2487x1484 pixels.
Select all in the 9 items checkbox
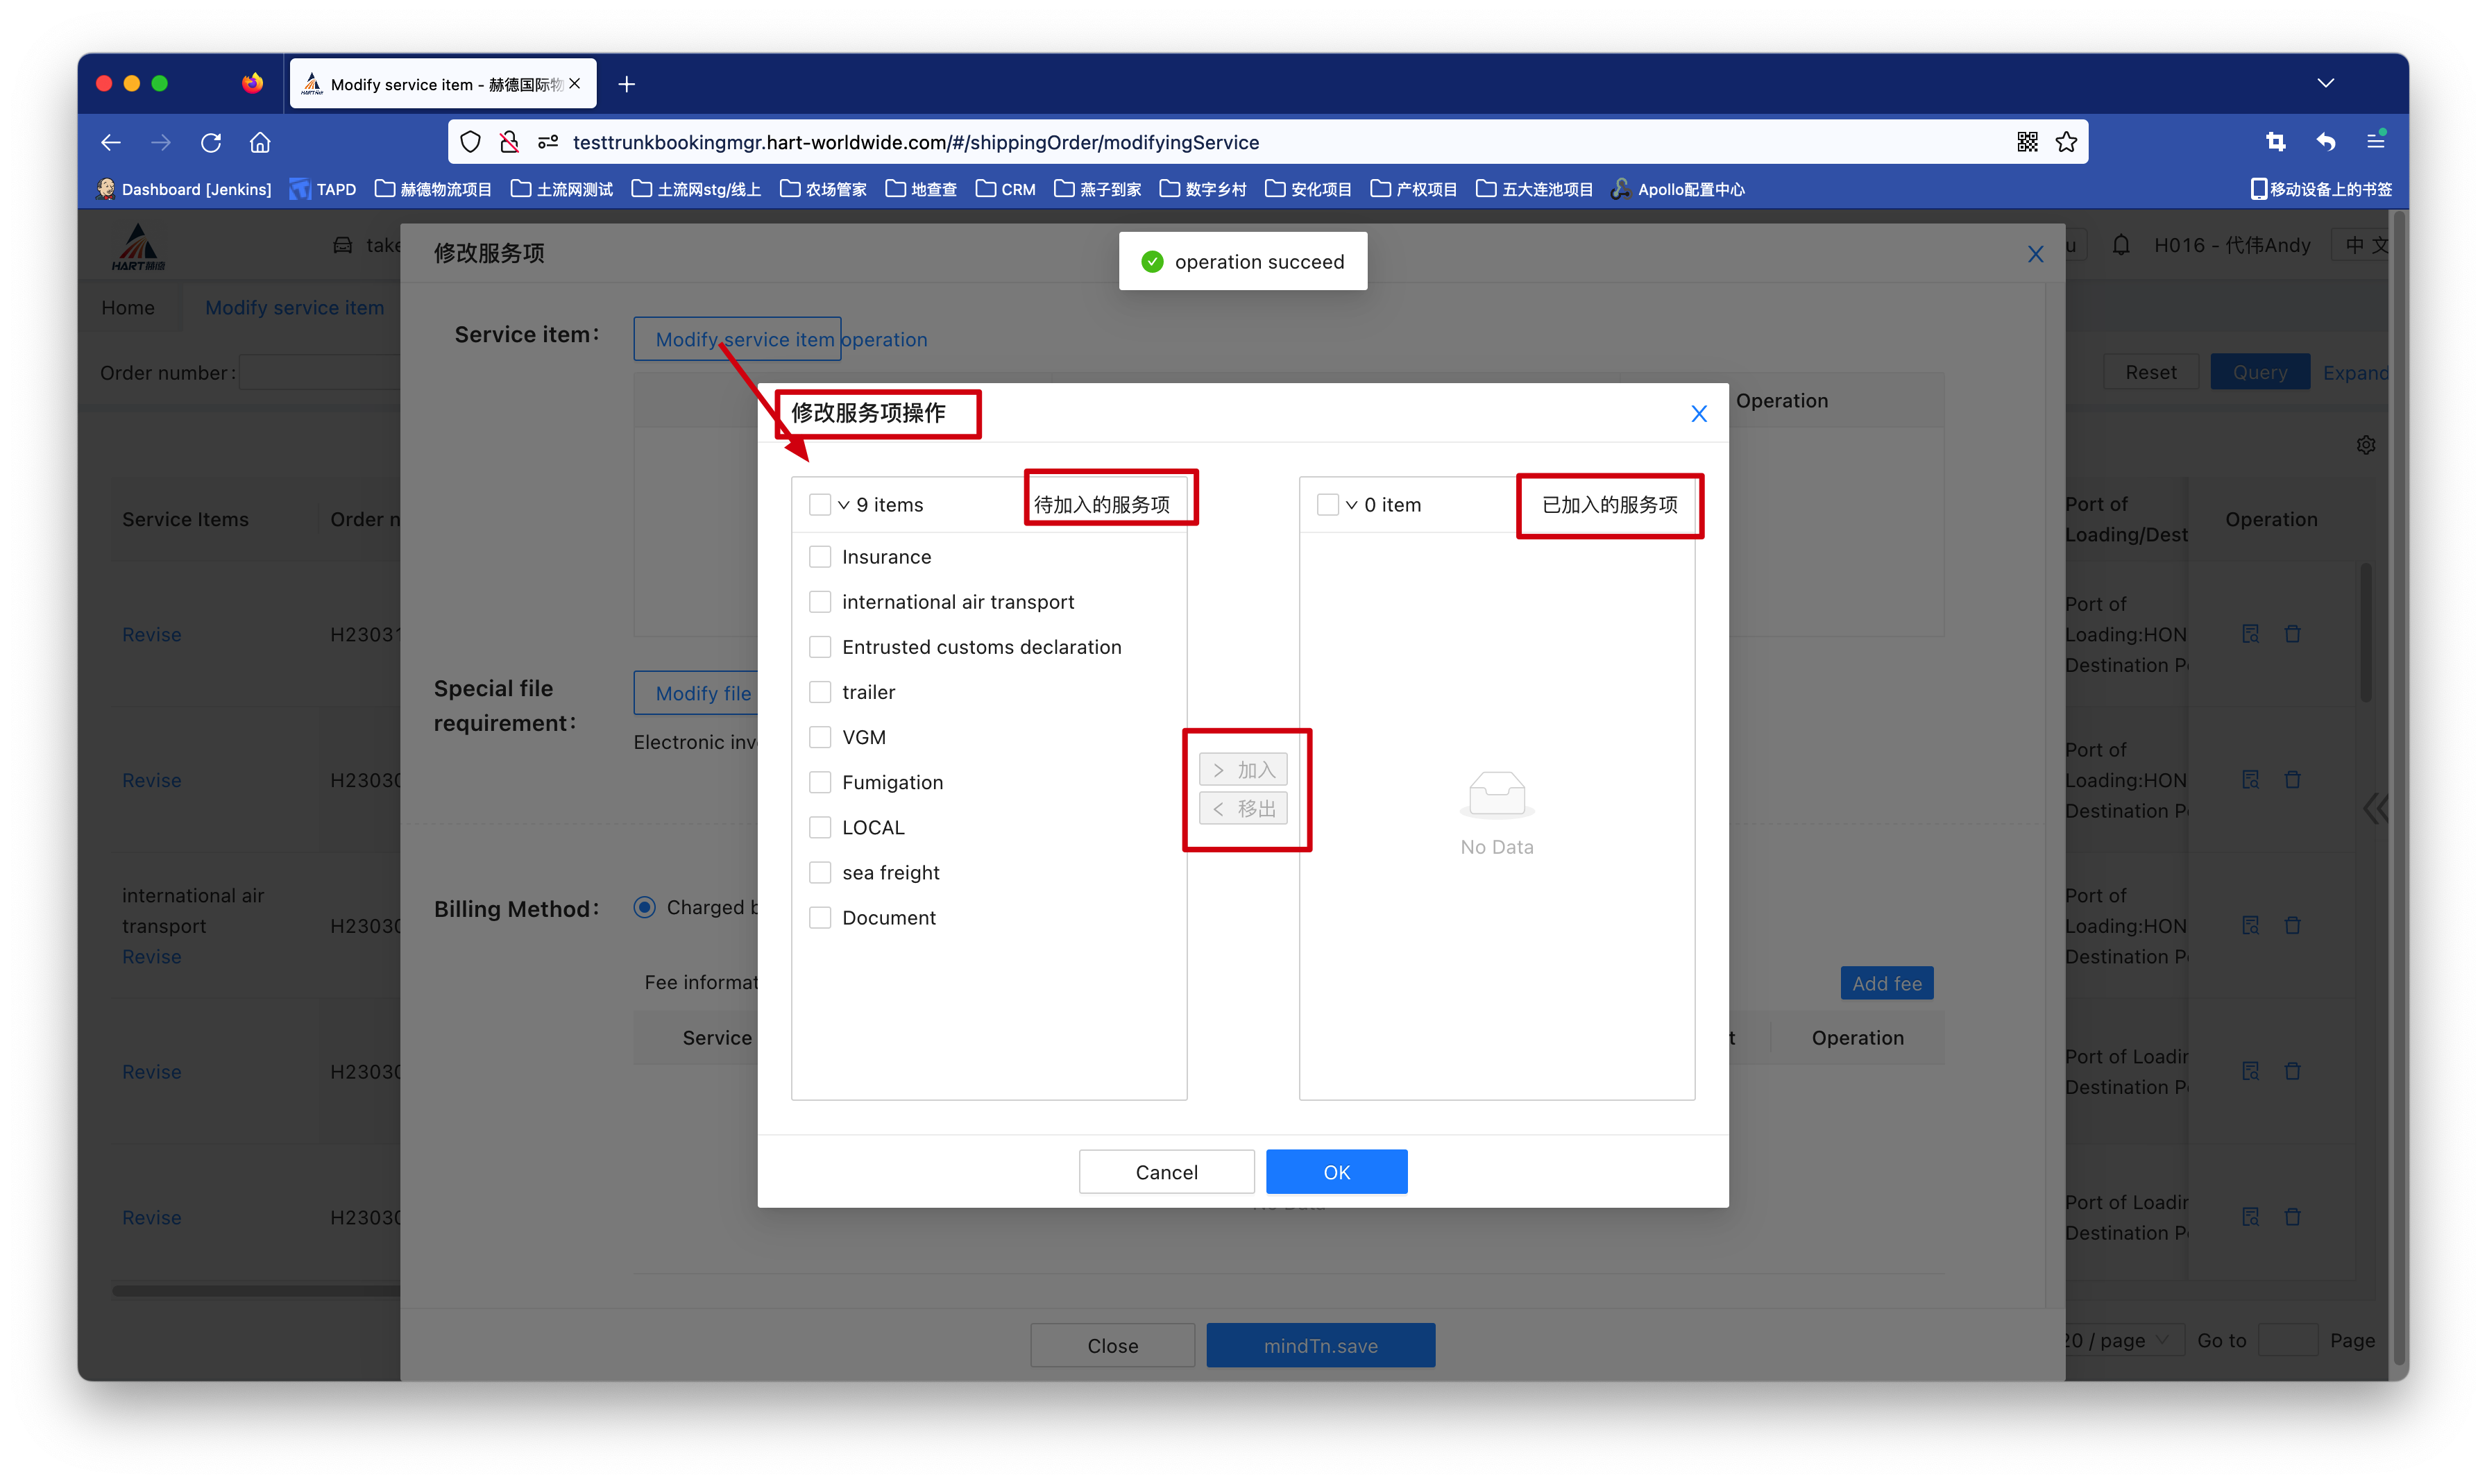(820, 505)
